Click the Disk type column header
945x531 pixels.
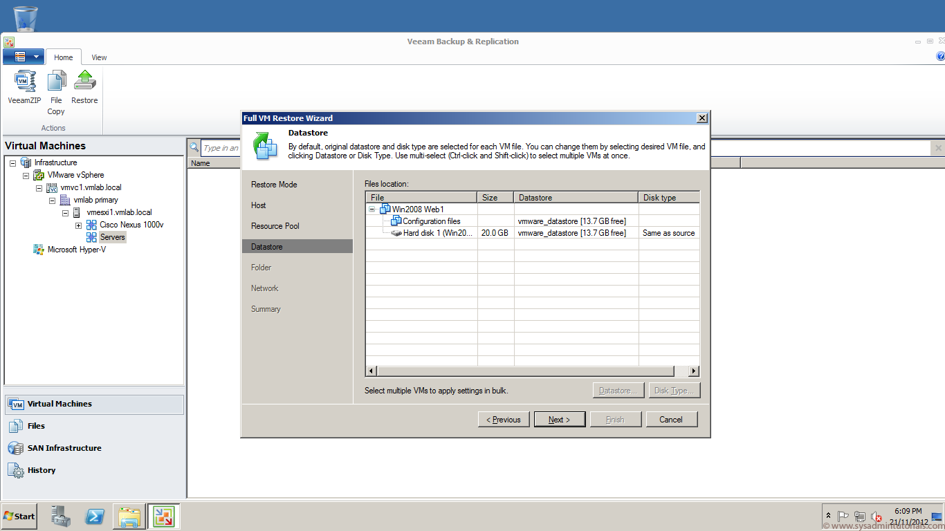[x=669, y=198]
